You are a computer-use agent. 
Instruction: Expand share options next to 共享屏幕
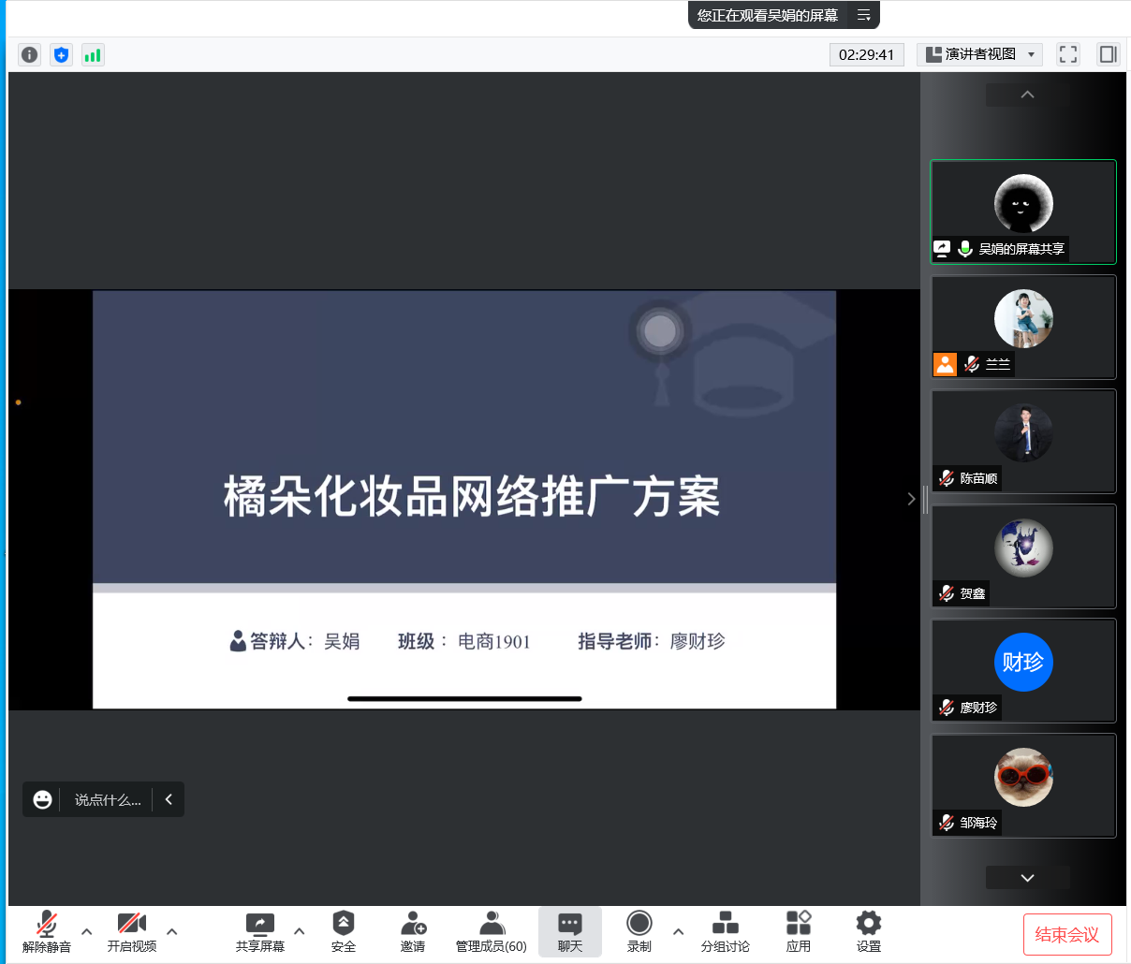[x=299, y=931]
